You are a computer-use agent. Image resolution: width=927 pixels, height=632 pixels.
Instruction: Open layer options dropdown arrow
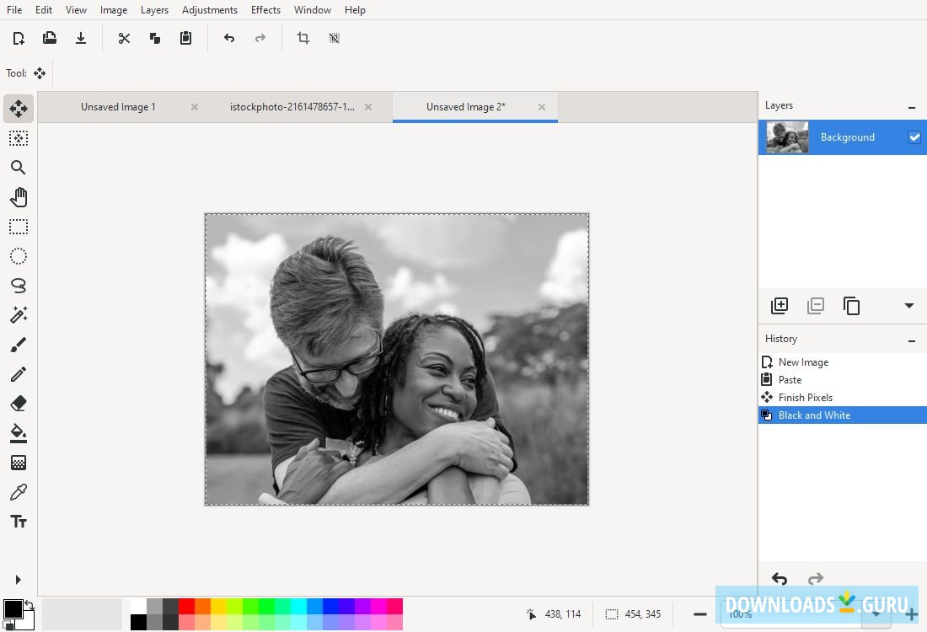[909, 306]
